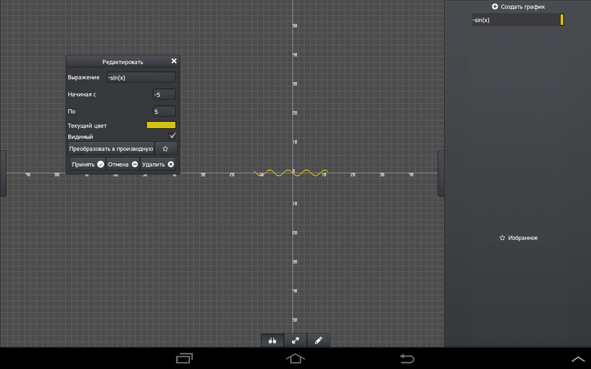591x369 pixels.
Task: Tap Android back arrow icon
Action: tap(407, 358)
